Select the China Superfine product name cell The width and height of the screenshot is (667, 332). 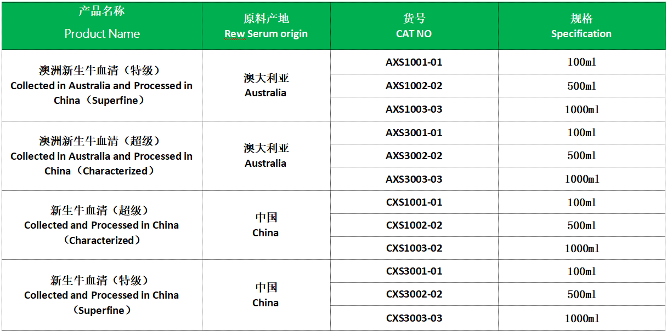point(101,295)
